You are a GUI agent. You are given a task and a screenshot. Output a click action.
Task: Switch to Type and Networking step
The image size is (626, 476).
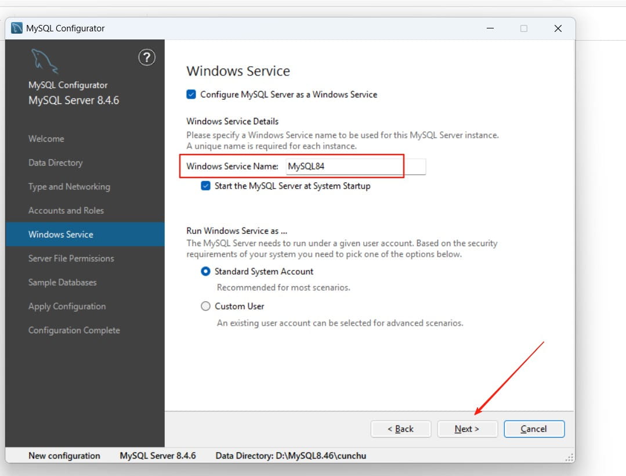69,187
